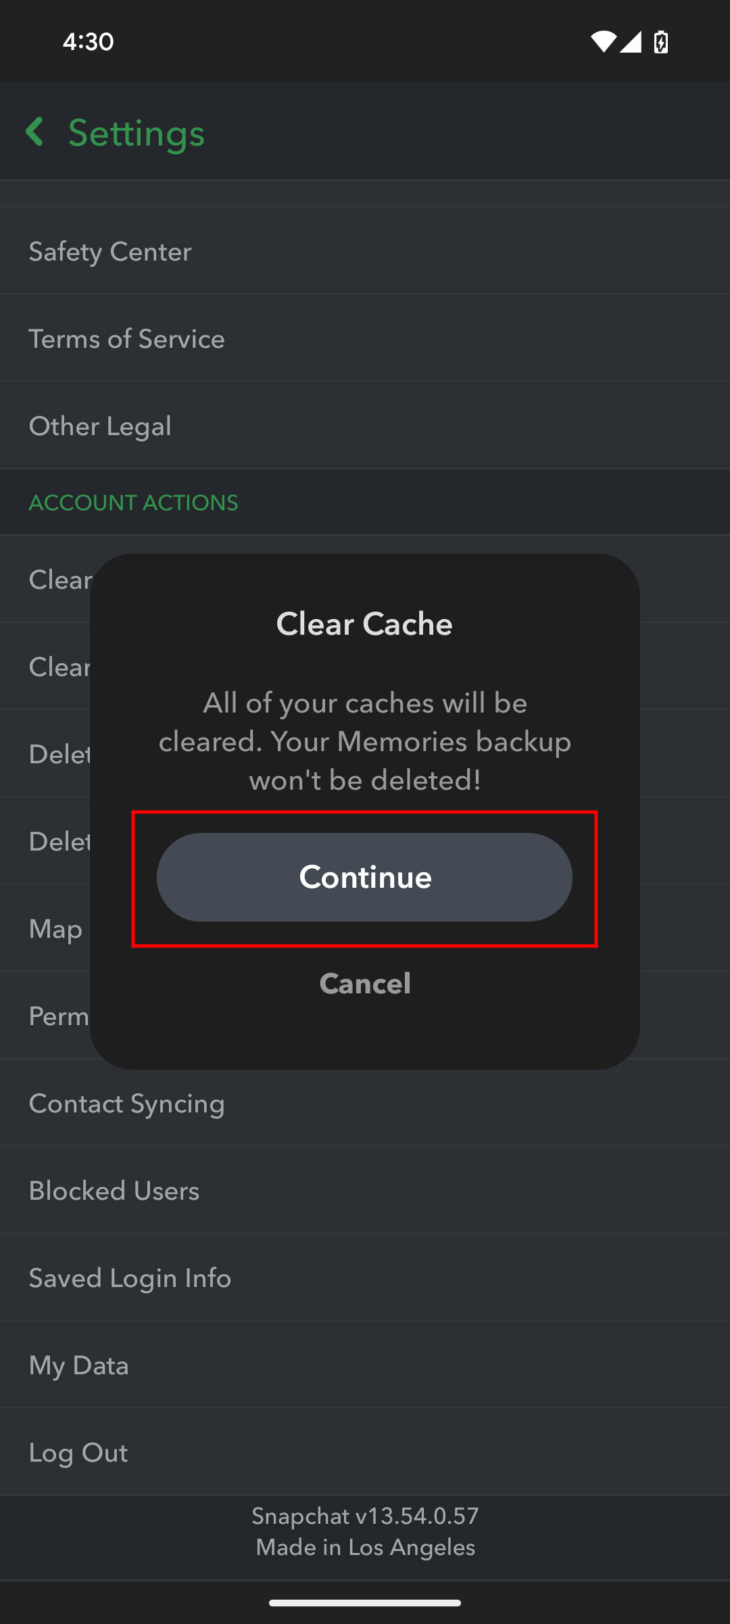
Task: Open the Other Legal page
Action: coord(99,426)
